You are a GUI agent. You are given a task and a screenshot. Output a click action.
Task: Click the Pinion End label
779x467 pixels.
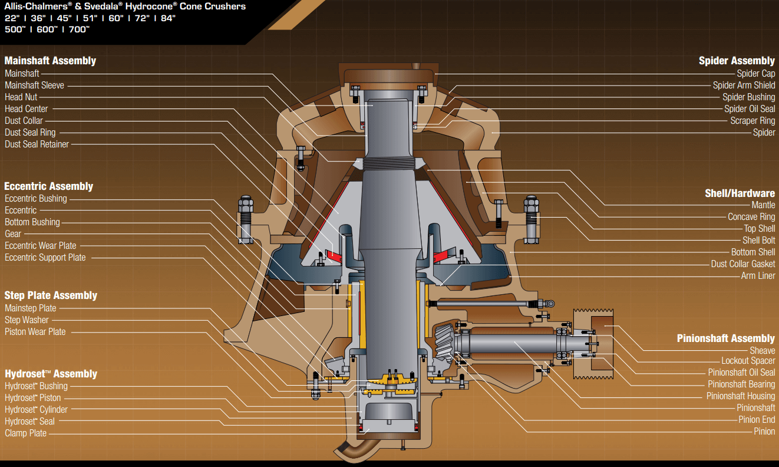point(757,420)
